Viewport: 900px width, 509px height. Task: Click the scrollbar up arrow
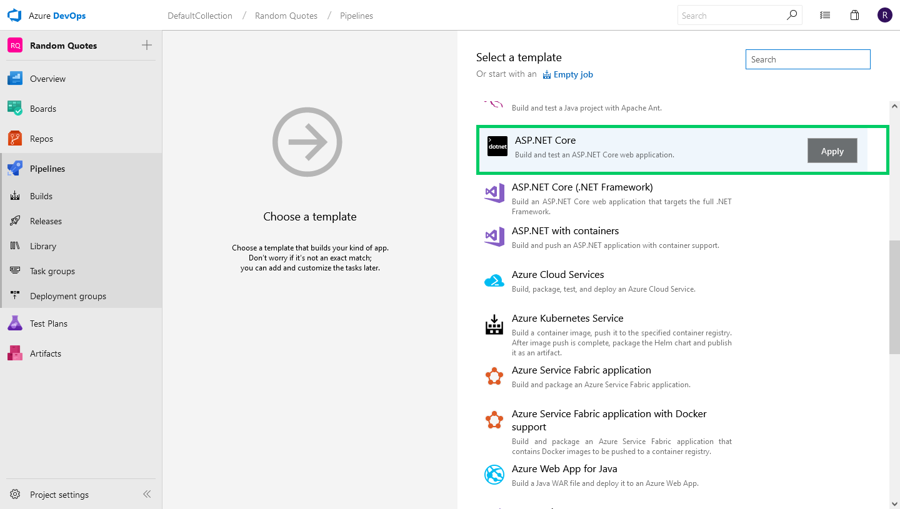coord(894,107)
